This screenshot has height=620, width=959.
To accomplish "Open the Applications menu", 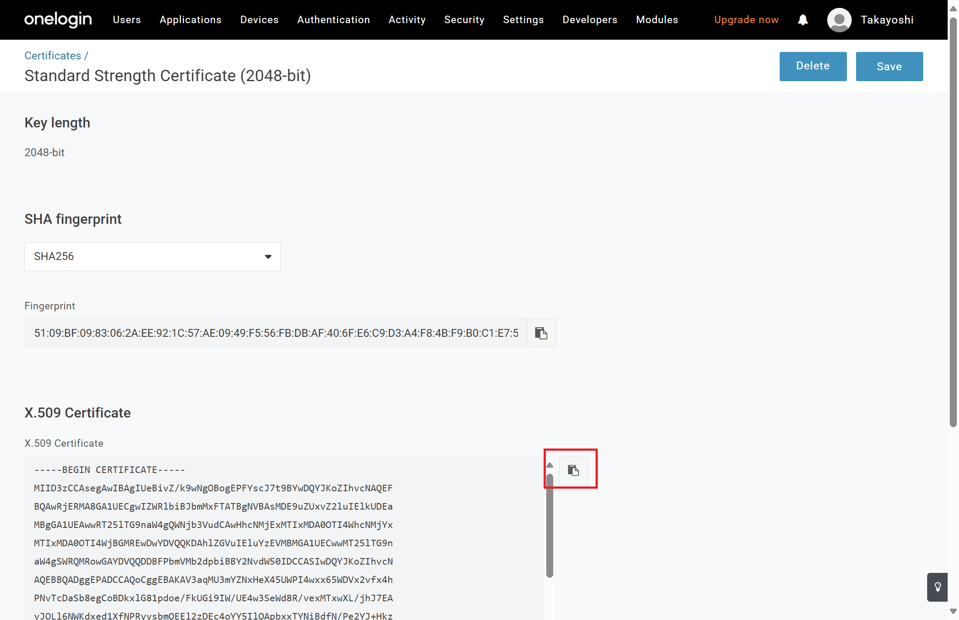I will pos(190,20).
